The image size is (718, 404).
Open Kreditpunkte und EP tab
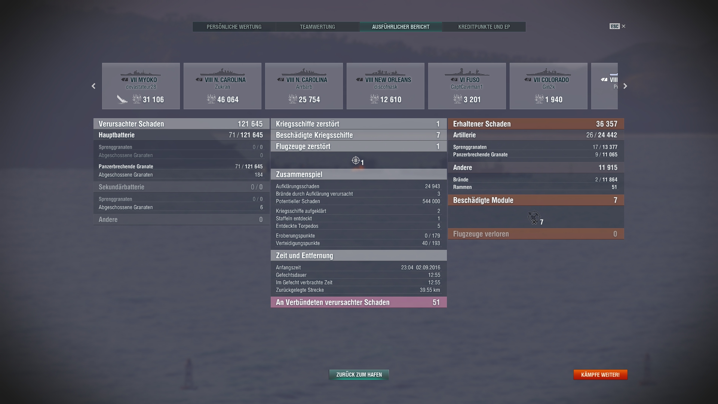click(x=484, y=27)
